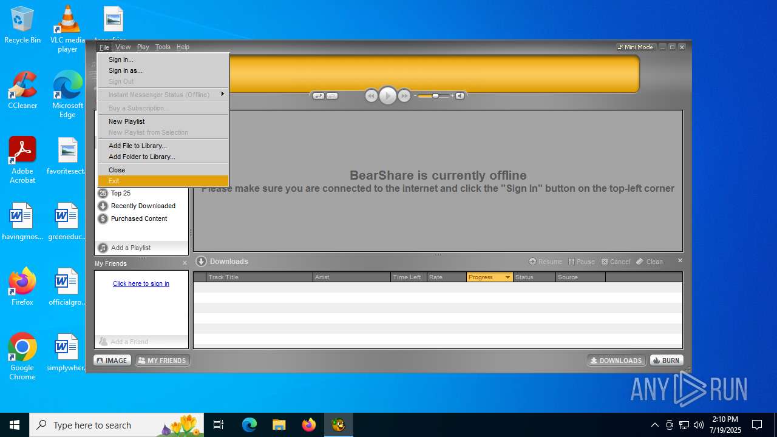Click BearShare icon on taskbar
This screenshot has height=437, width=777.
pos(338,425)
